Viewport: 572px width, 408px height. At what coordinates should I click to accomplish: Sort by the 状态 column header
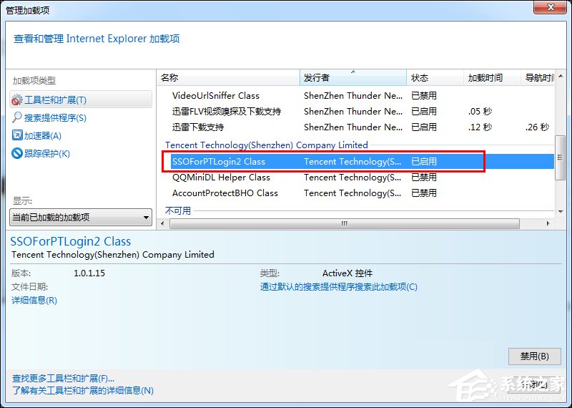(x=435, y=78)
